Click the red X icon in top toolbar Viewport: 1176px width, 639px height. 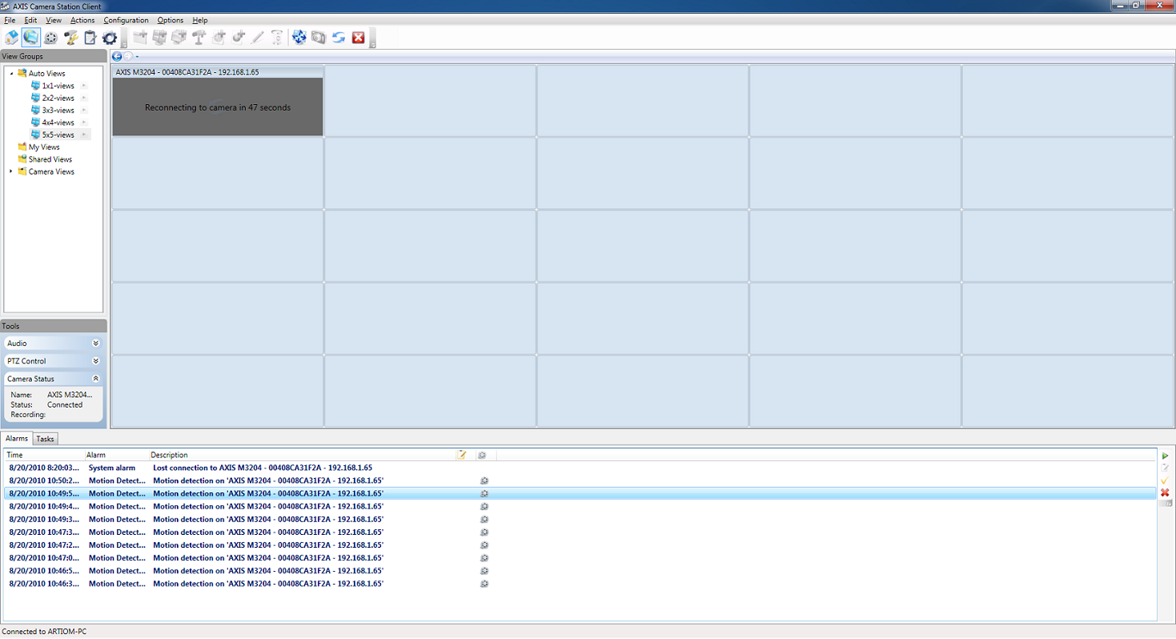pyautogui.click(x=359, y=37)
